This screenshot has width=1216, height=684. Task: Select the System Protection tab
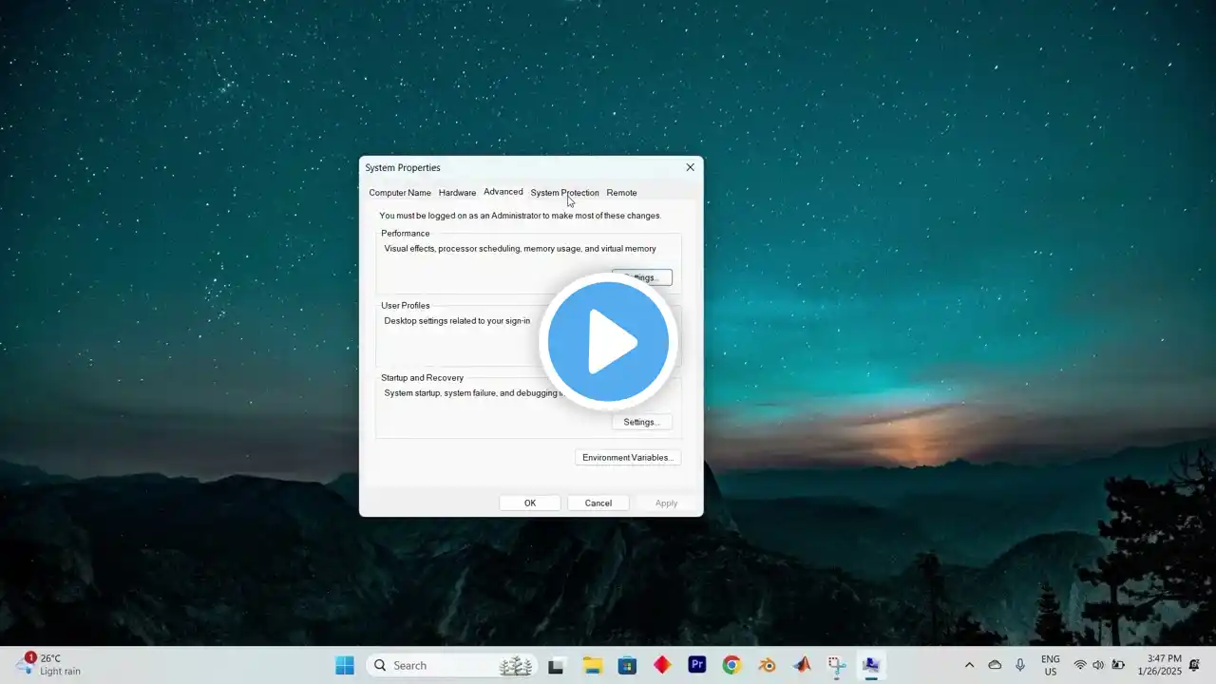point(564,193)
